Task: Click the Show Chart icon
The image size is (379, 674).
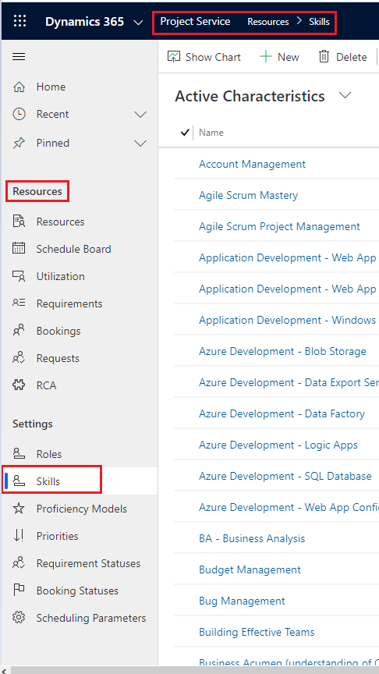Action: click(174, 57)
